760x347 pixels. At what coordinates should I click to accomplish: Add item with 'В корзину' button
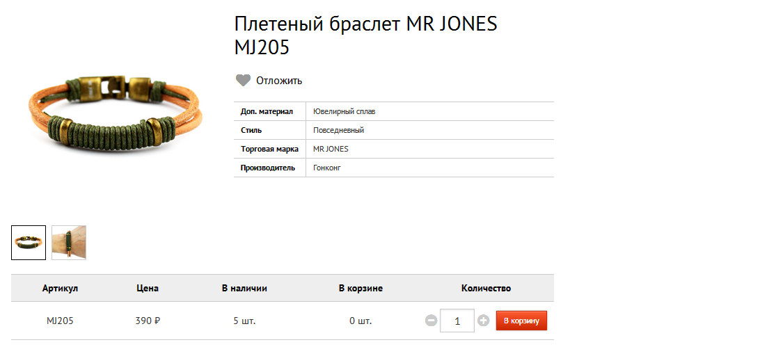(521, 321)
